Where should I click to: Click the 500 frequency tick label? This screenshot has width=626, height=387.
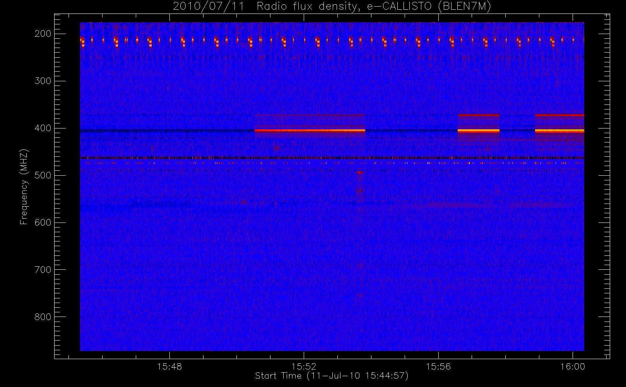coord(43,175)
